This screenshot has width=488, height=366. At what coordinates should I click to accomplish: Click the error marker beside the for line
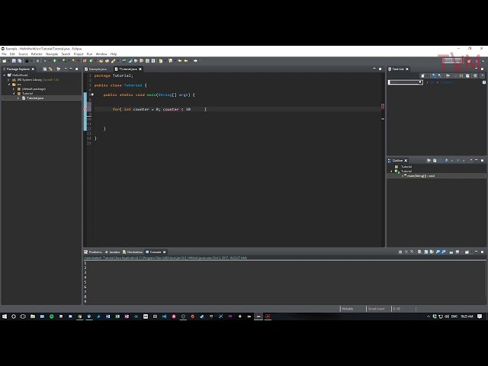(x=85, y=109)
